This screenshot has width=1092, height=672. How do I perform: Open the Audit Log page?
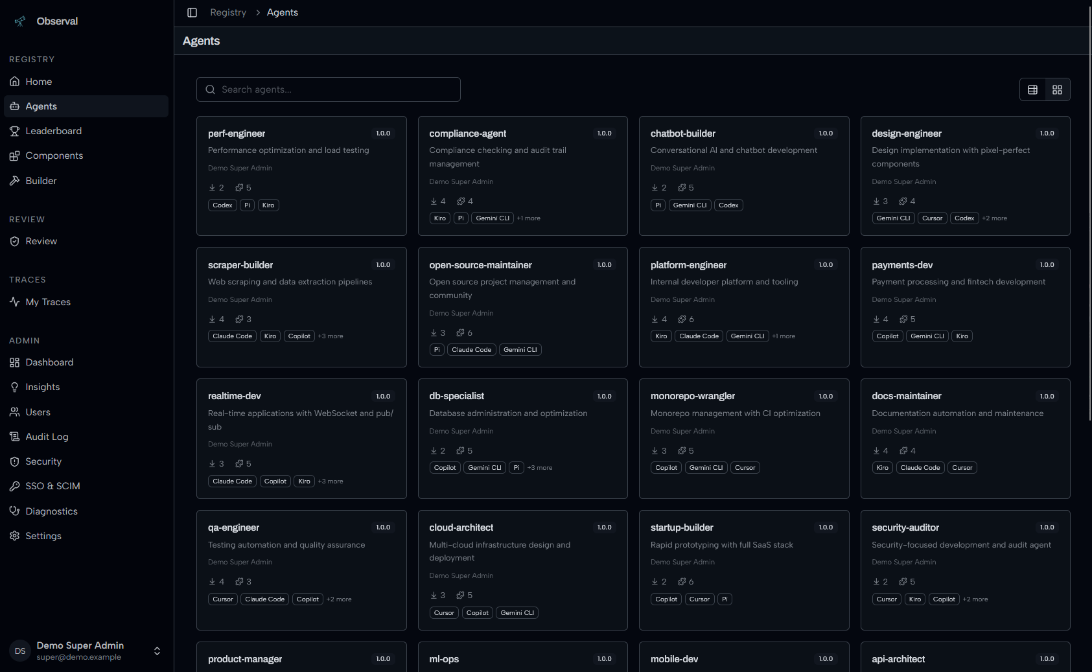[x=86, y=437]
